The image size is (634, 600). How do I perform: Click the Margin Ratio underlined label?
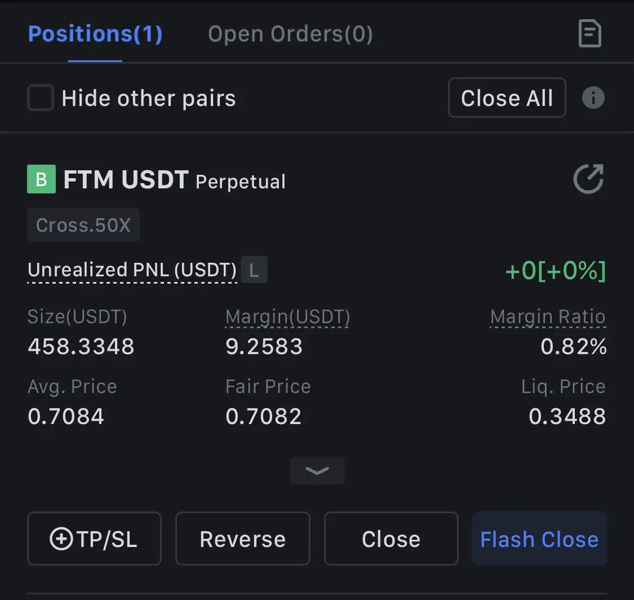[x=548, y=317]
